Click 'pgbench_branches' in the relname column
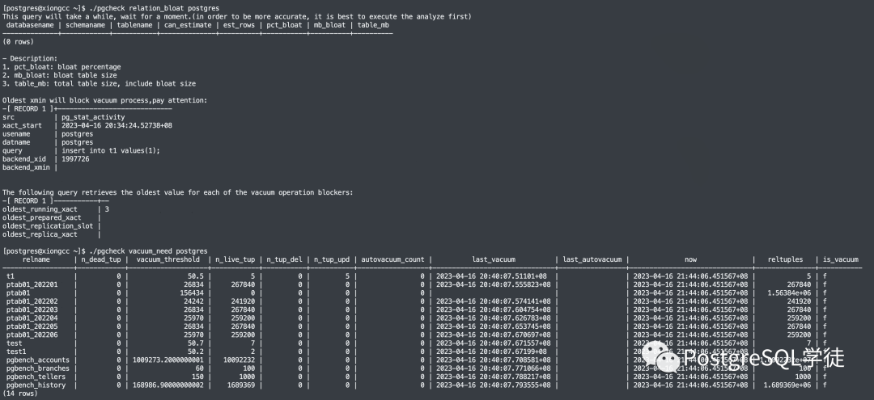 (38, 368)
